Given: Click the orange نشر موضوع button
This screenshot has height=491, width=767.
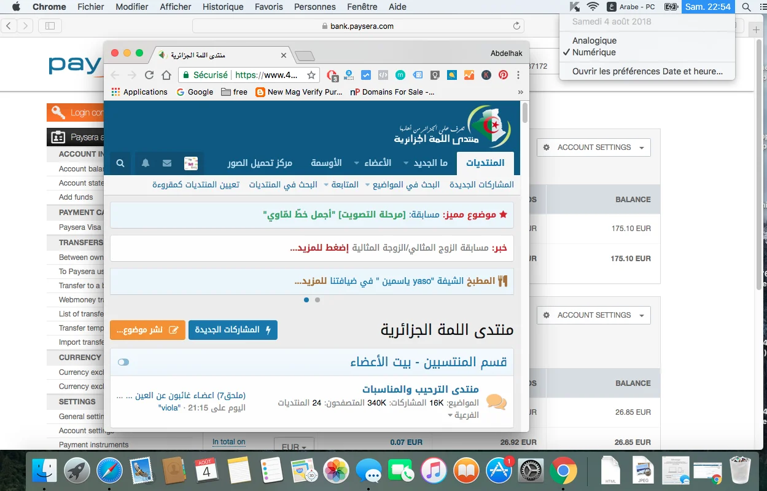Looking at the screenshot, I should [x=147, y=330].
